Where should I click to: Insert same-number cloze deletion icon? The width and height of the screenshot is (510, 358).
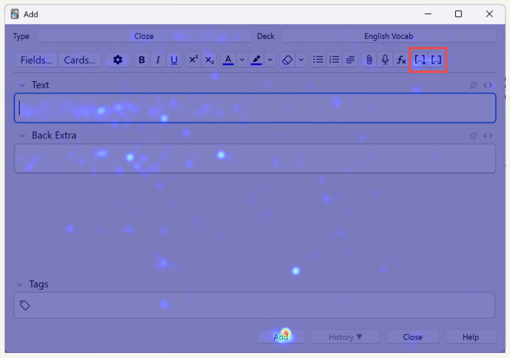[x=436, y=60]
